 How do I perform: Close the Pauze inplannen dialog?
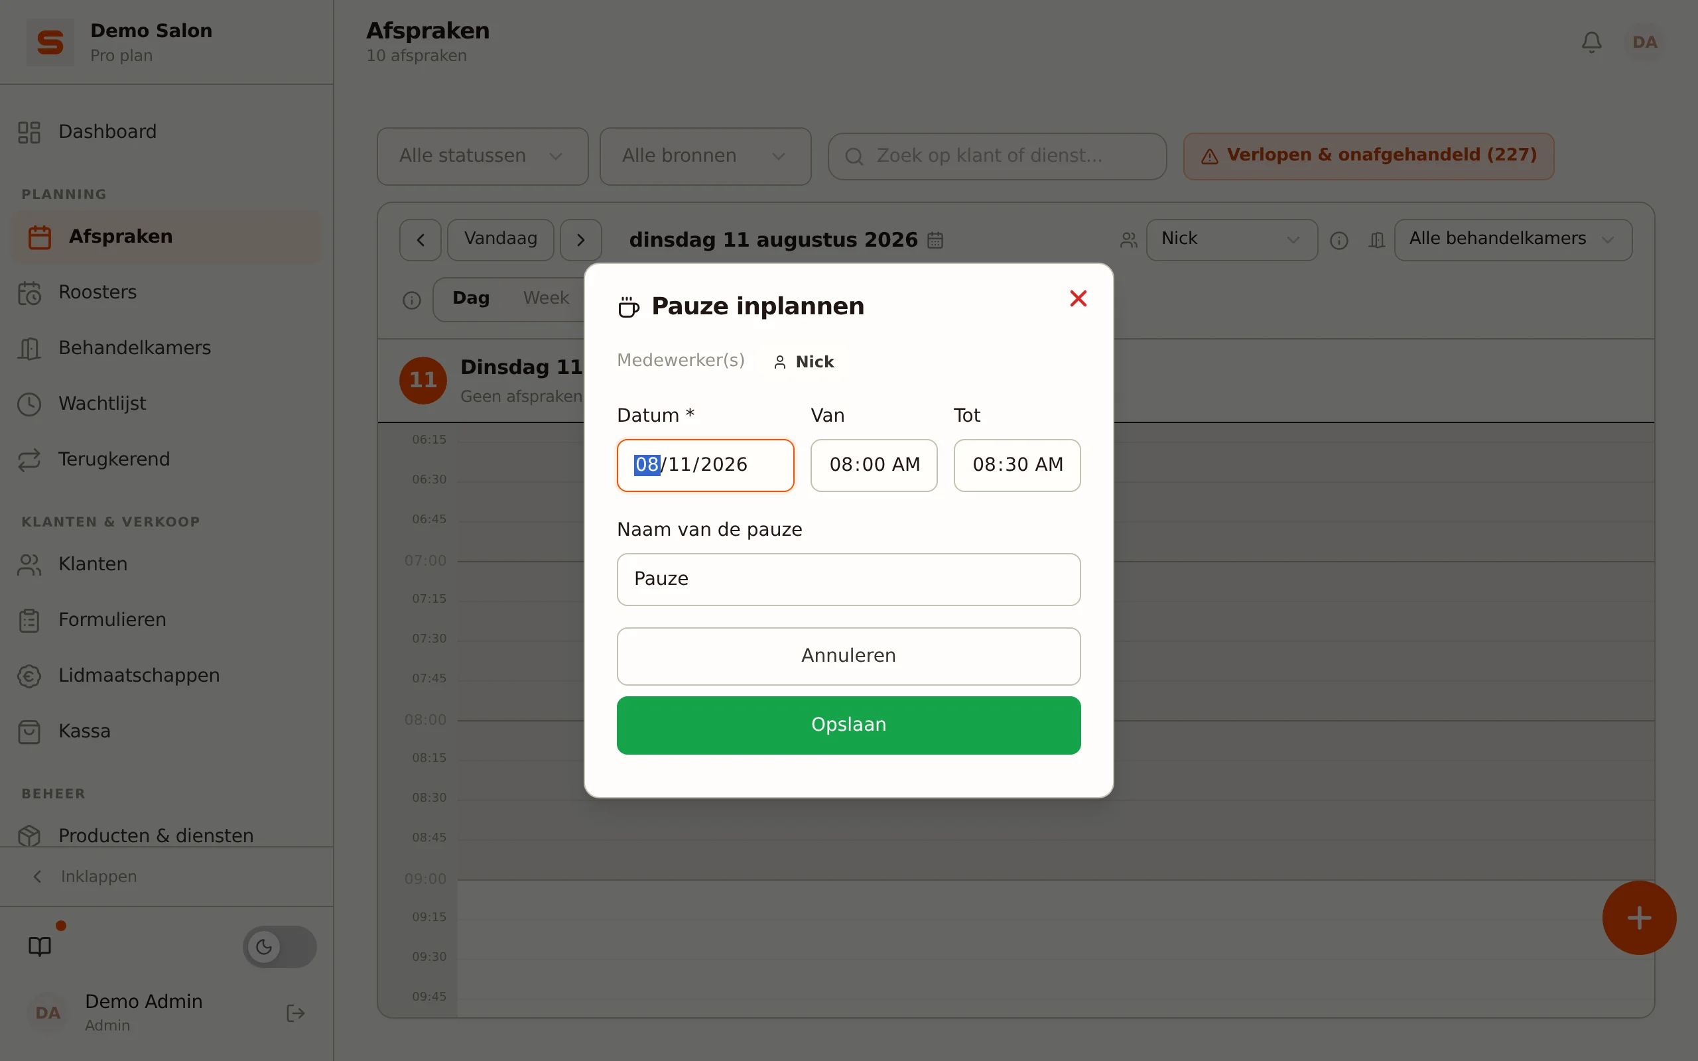click(x=1078, y=299)
